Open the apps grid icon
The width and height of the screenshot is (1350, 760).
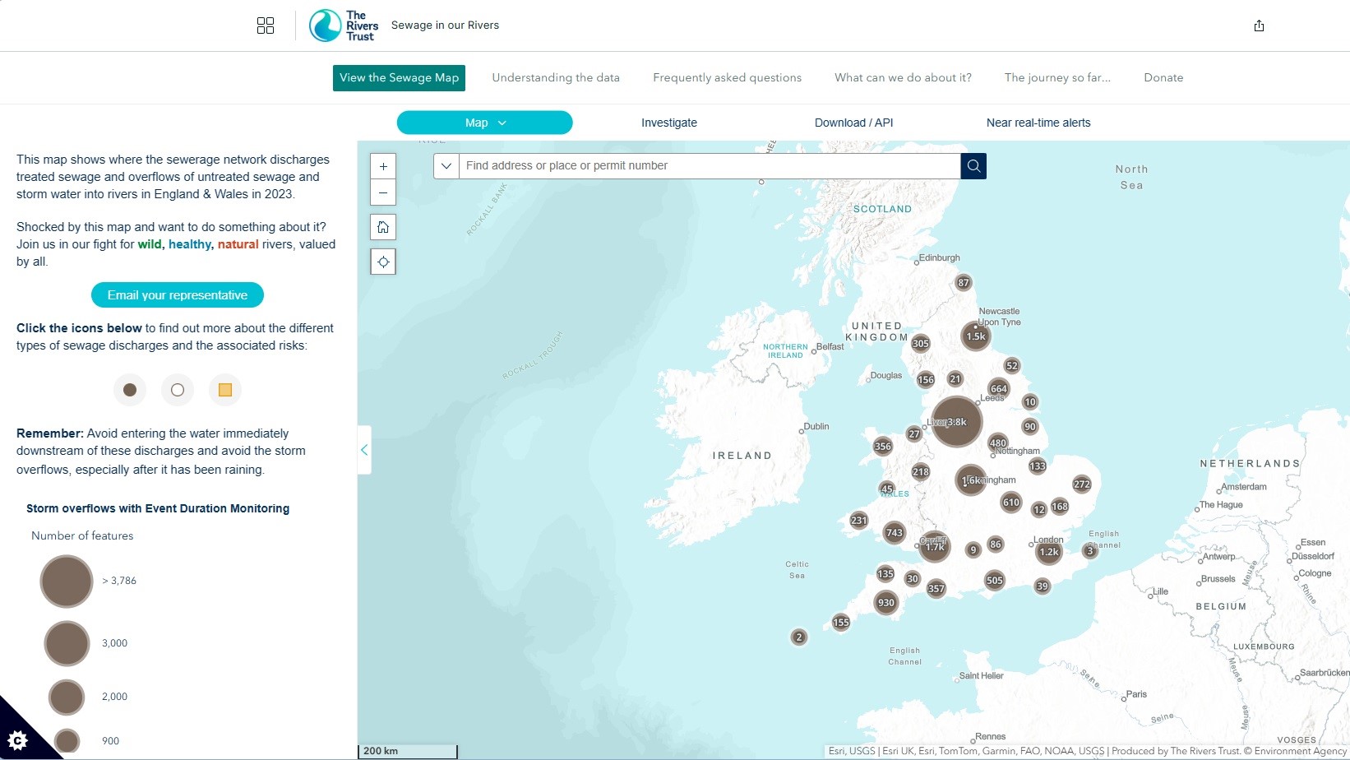pyautogui.click(x=266, y=25)
